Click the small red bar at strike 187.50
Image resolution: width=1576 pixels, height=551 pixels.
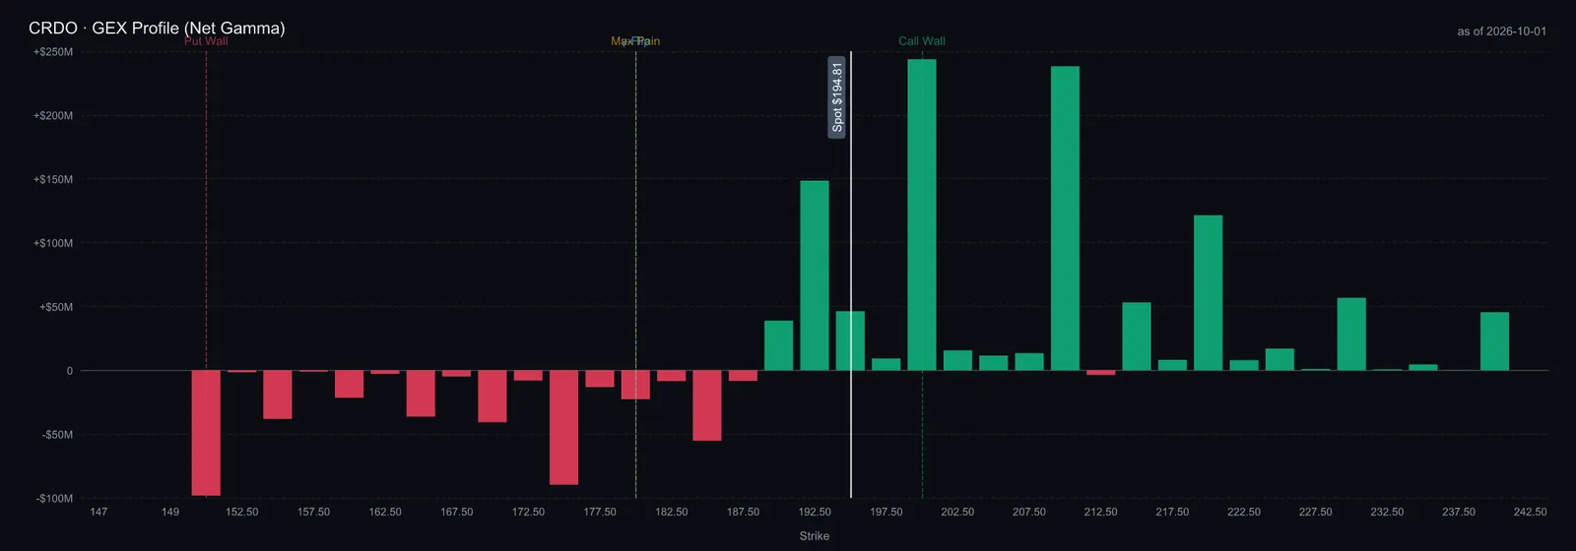[743, 376]
